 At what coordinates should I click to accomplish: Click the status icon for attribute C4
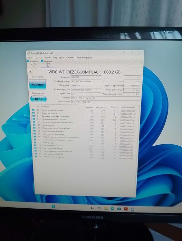click(x=35, y=145)
